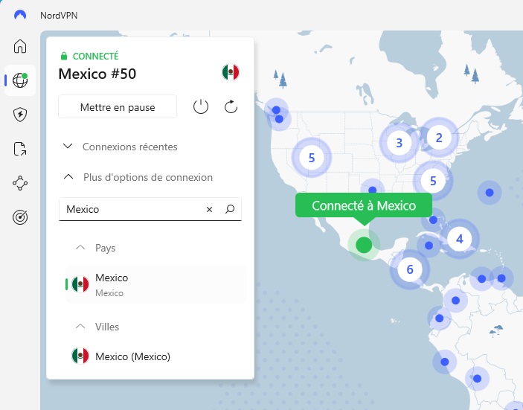Viewport: 523px width, 410px height.
Task: Click the map cluster labeled 4
Action: click(460, 239)
